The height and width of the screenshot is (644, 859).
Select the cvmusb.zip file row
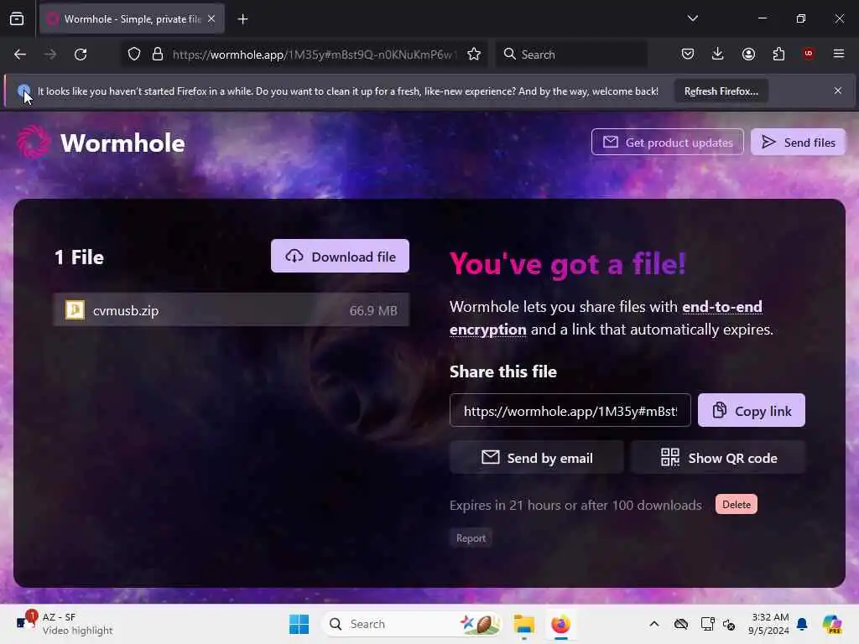(232, 310)
